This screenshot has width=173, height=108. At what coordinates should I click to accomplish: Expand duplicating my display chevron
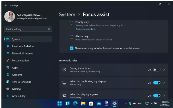pos(164,82)
